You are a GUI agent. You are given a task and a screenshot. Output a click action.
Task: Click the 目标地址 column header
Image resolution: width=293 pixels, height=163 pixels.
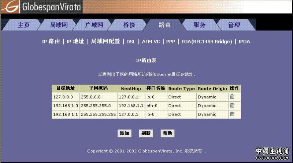pyautogui.click(x=66, y=88)
